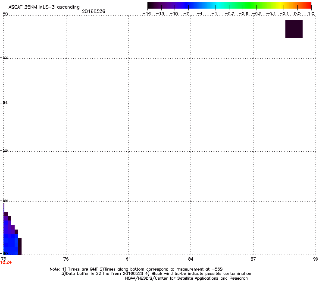Click the -0.5 label on the color scale
This screenshot has width=319, height=281.
coord(257,14)
